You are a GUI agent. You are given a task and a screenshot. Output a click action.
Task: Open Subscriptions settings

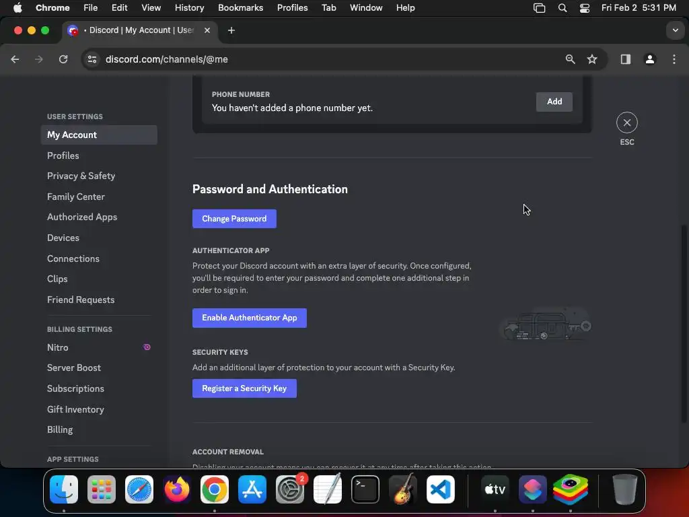click(x=99, y=388)
